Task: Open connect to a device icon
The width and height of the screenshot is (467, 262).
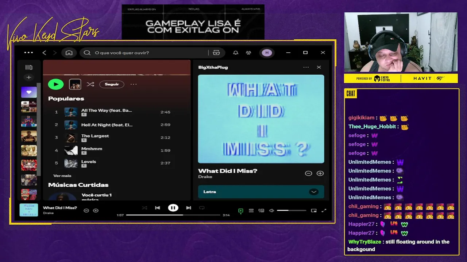Action: (261, 211)
